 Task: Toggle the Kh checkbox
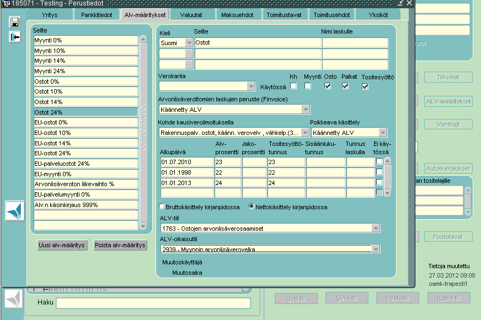[x=293, y=86]
